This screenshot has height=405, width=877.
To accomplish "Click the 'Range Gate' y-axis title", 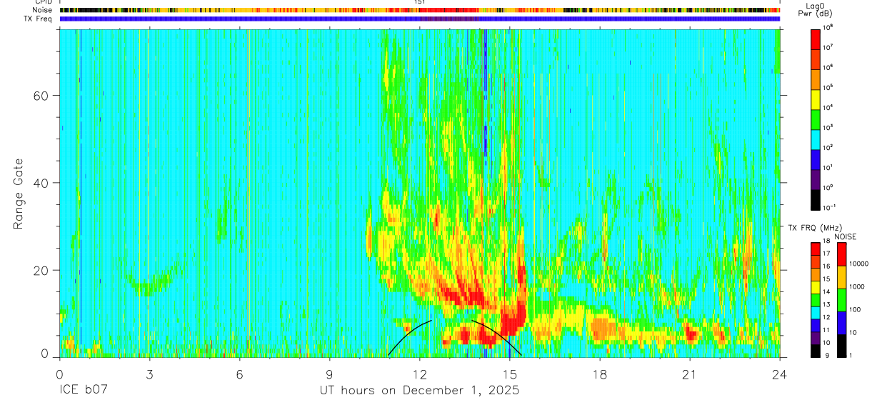I will [19, 194].
